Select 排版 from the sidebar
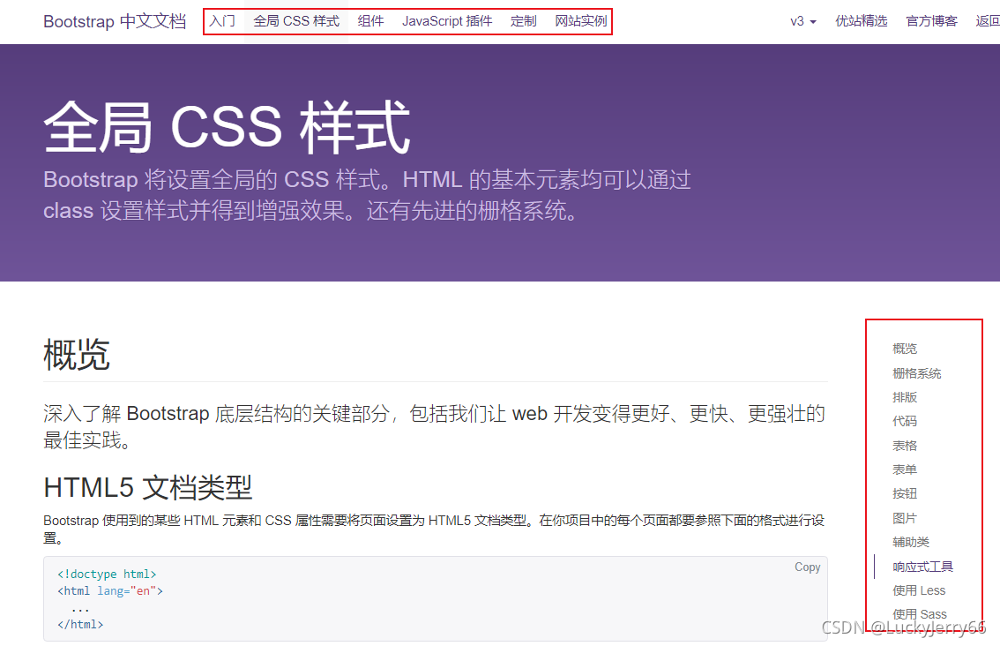 pos(905,396)
